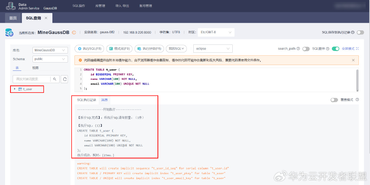Click the 全屏模式 link
The height and width of the screenshot is (185, 370).
[x=348, y=49]
